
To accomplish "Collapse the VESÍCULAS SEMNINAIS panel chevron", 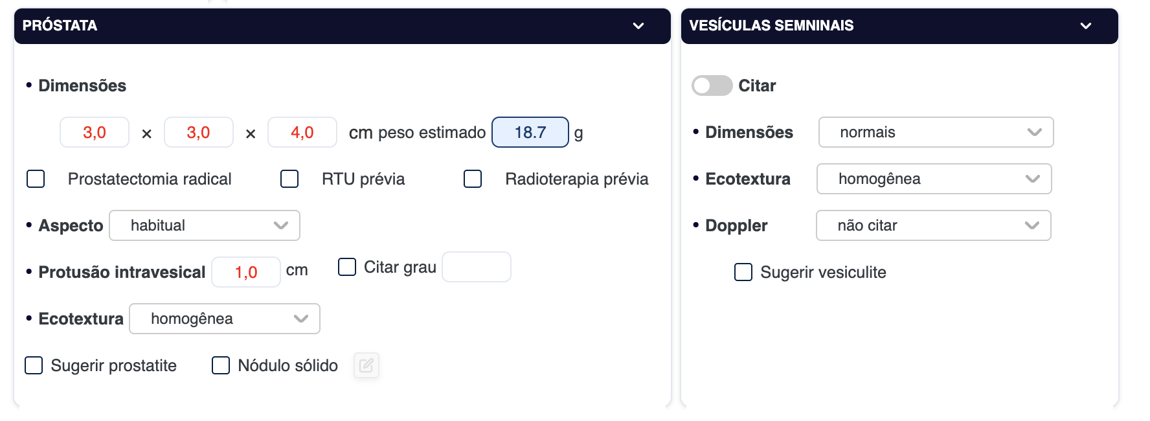I will tap(1086, 26).
